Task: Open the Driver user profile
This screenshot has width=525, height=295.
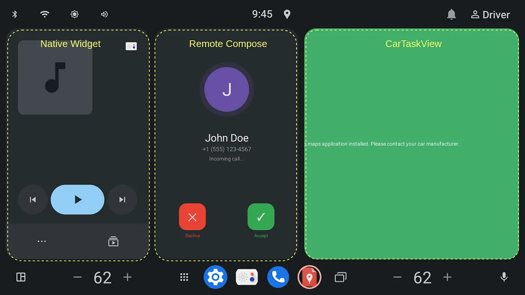Action: [x=490, y=15]
